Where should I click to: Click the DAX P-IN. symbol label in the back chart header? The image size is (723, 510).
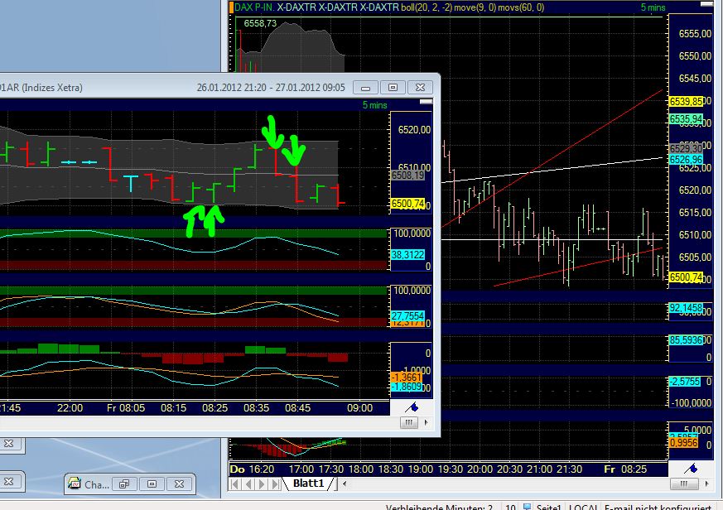pyautogui.click(x=254, y=7)
